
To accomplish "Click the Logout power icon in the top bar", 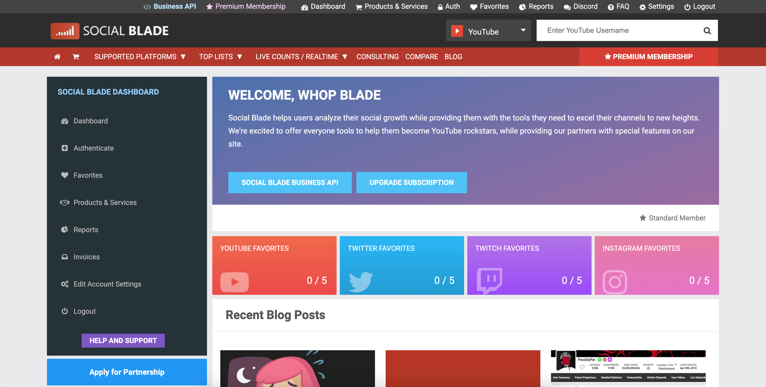I will (x=687, y=7).
